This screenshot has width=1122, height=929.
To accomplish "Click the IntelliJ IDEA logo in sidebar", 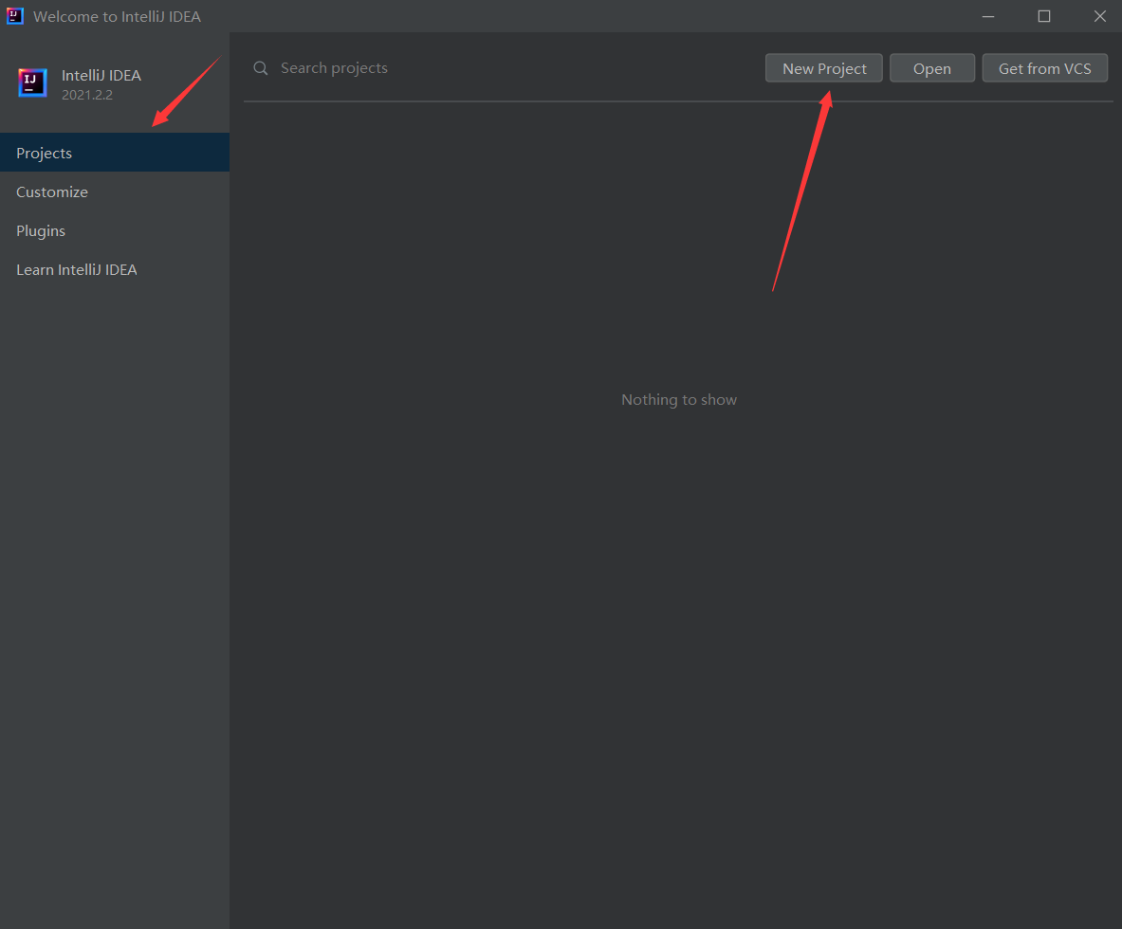I will click(32, 83).
